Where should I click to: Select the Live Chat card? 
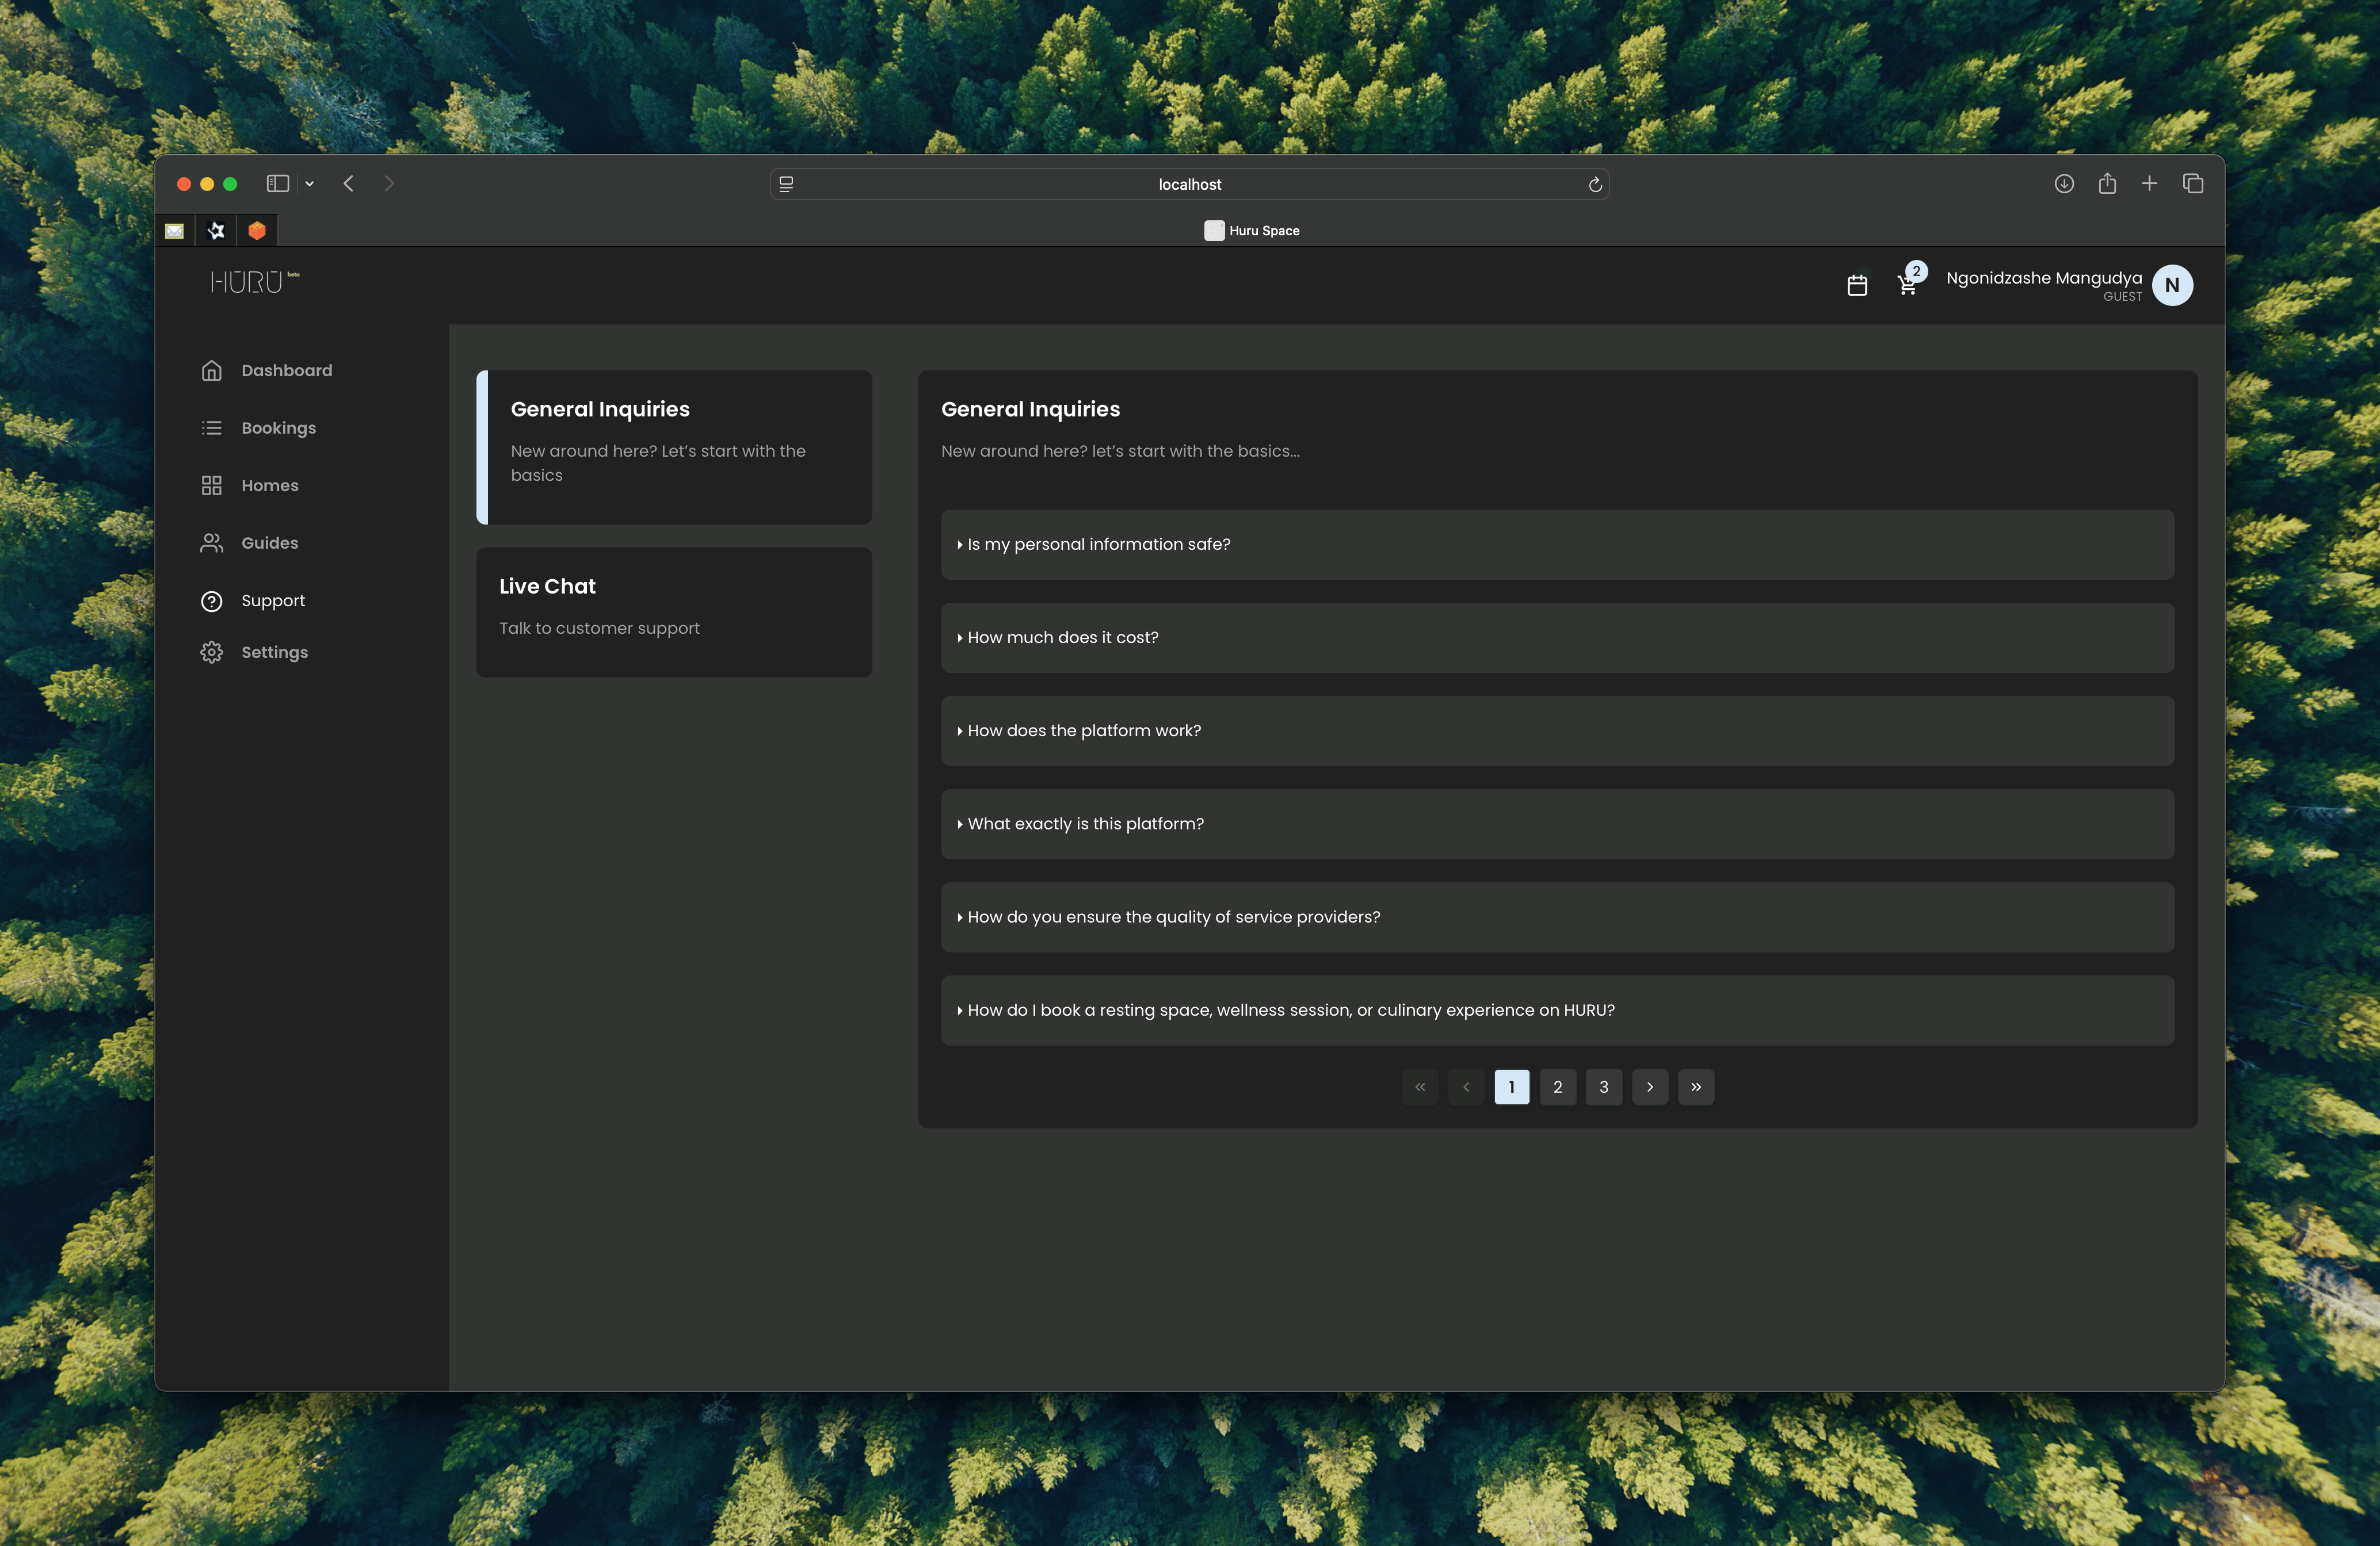[673, 613]
